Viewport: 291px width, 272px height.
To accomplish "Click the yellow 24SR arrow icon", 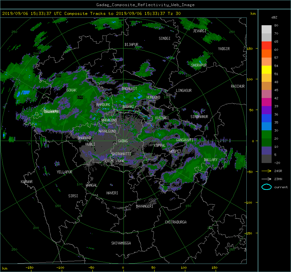I will pyautogui.click(x=266, y=171).
